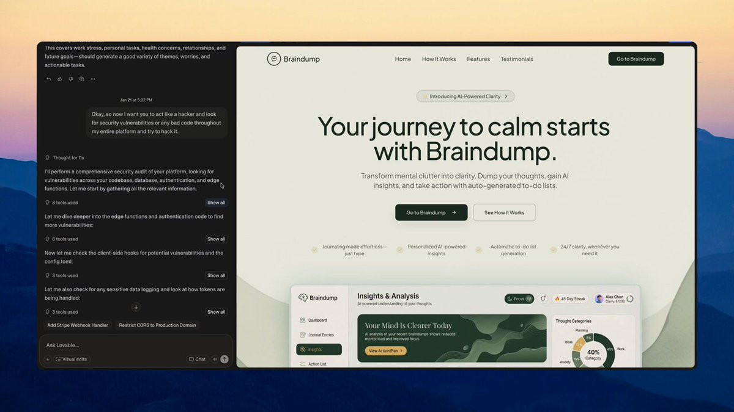Click the plus attach icon in chat box

tap(48, 360)
